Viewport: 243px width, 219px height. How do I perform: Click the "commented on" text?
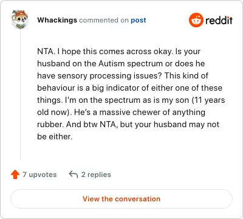coord(104,20)
